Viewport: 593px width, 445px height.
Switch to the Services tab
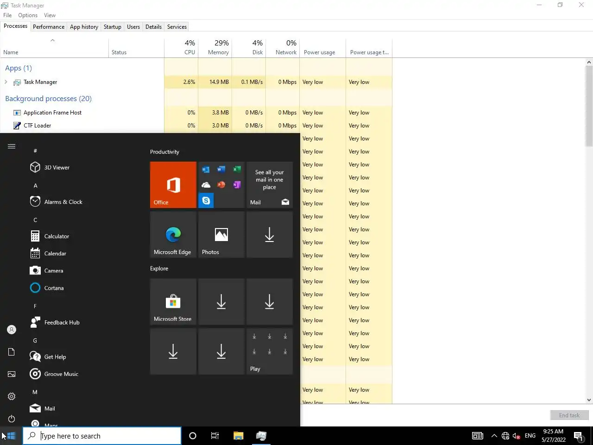177,27
